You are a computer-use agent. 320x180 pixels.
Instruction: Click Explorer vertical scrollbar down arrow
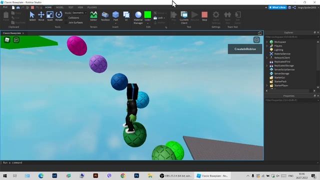pos(318,87)
